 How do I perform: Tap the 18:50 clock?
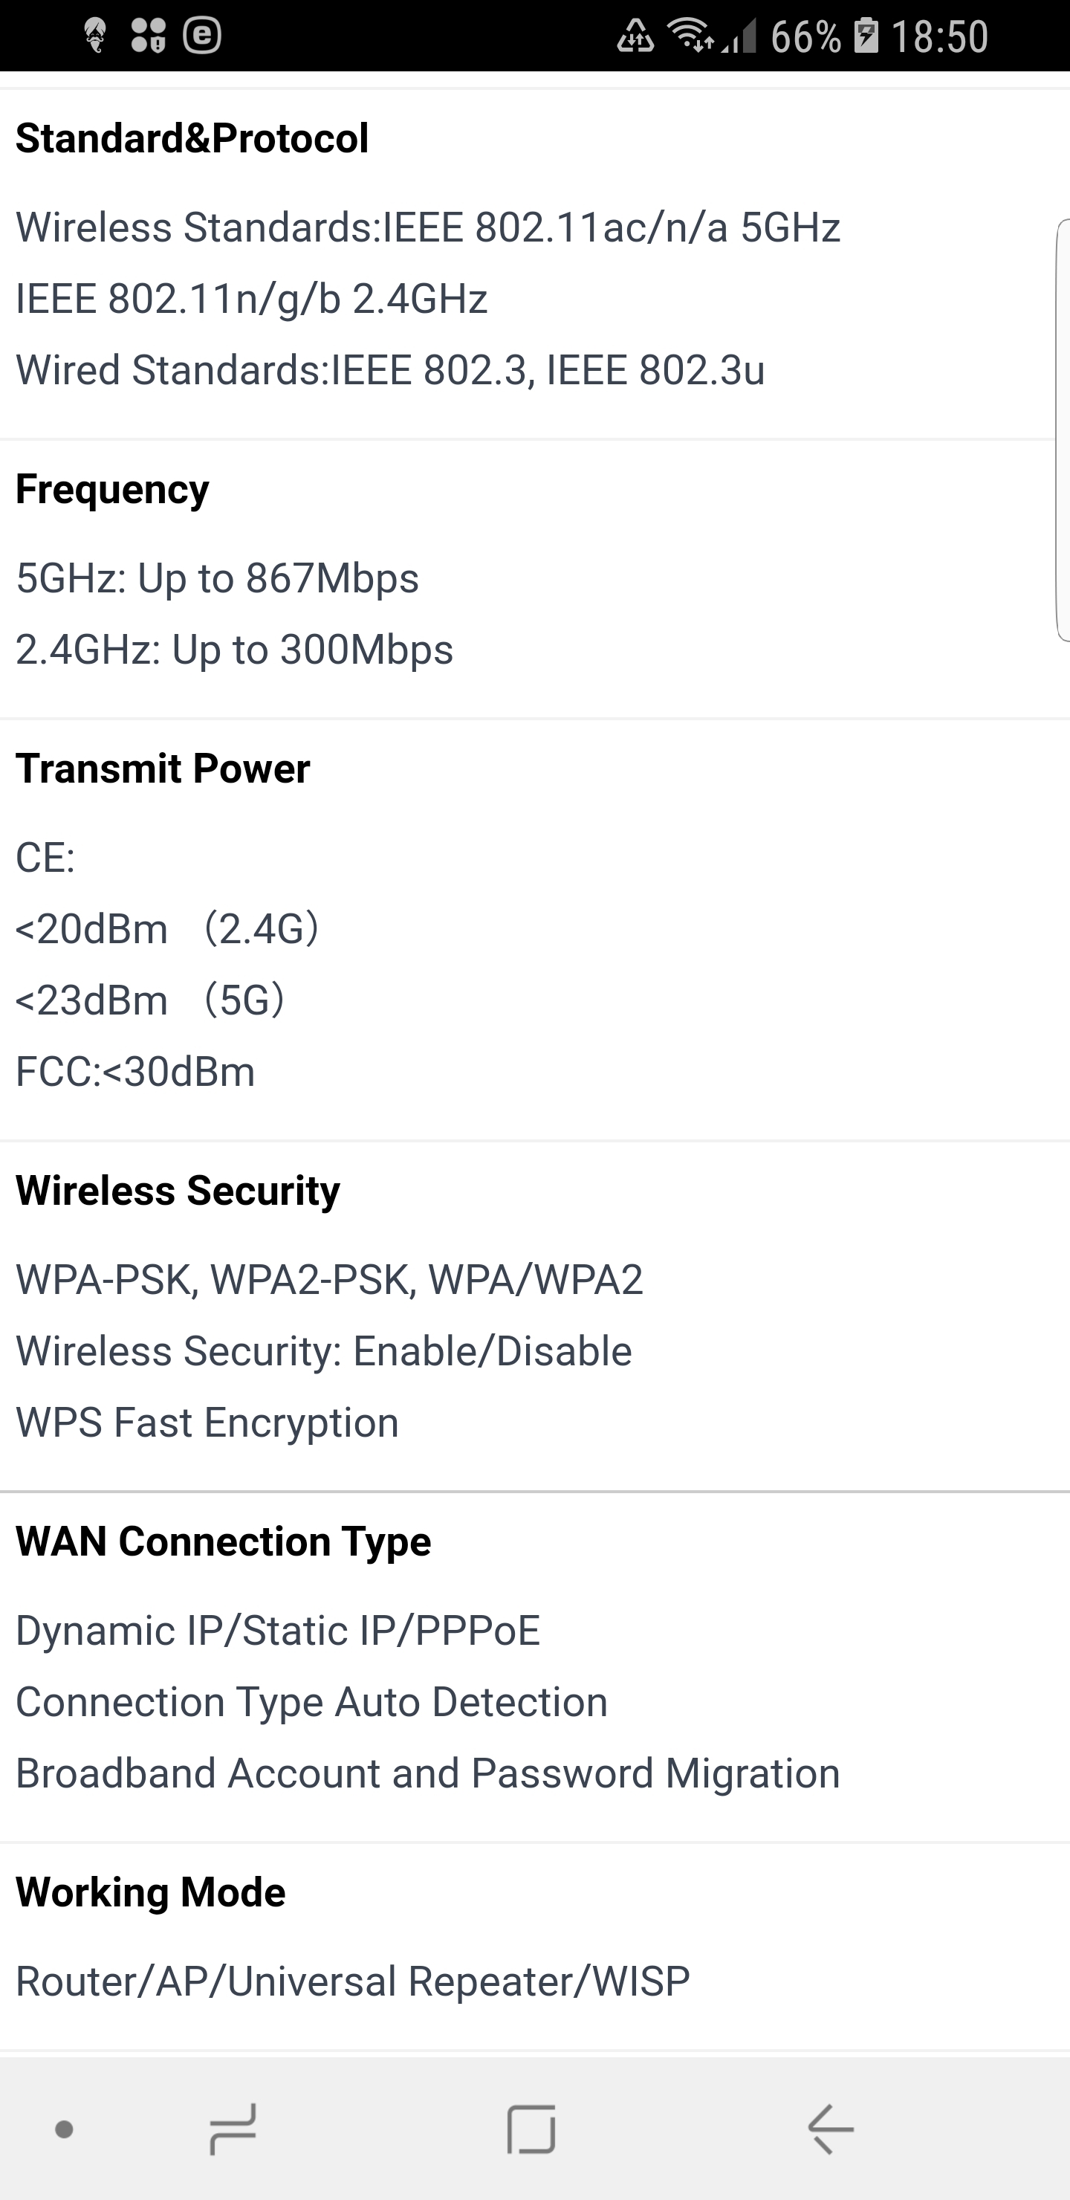coord(939,36)
